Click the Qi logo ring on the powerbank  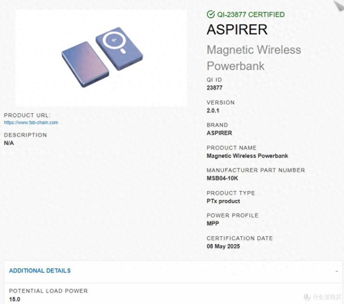click(x=114, y=40)
